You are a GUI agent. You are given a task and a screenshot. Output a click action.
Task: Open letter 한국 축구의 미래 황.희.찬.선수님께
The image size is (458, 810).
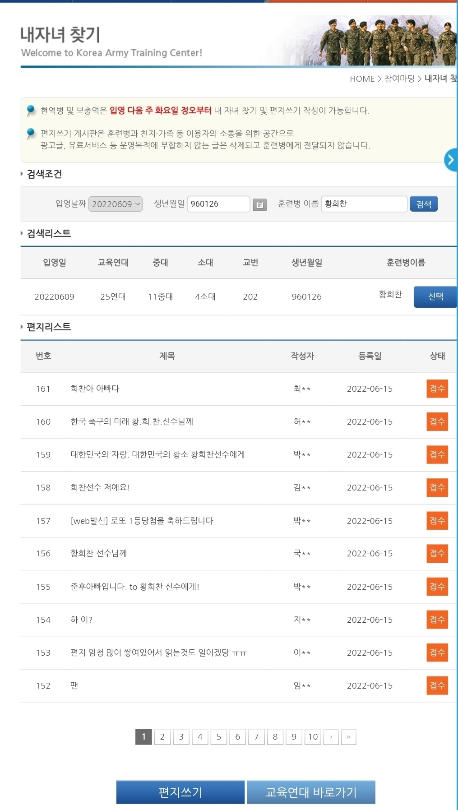coord(132,421)
